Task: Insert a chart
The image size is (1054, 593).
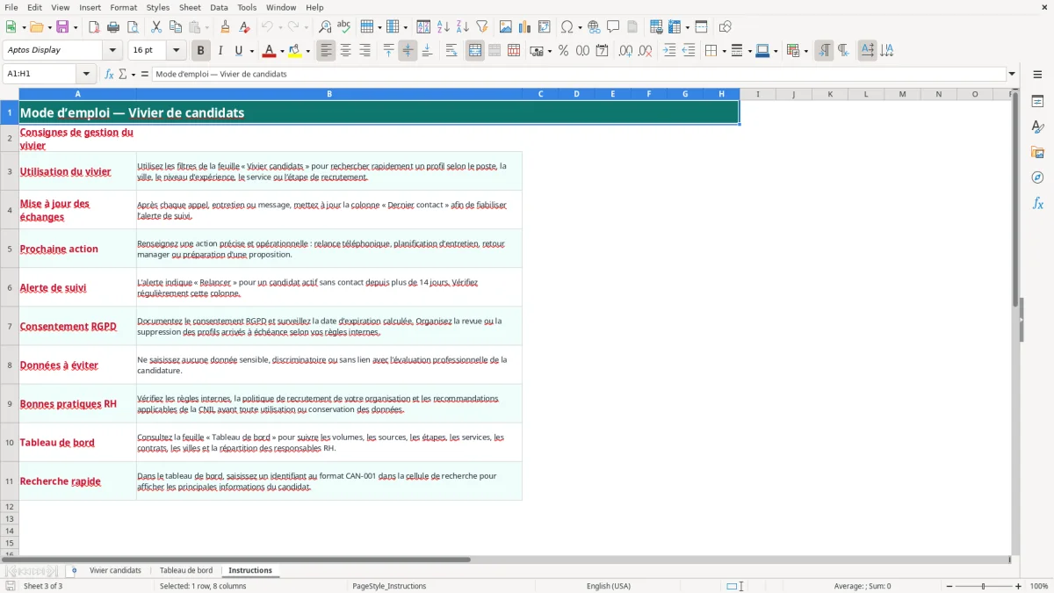Action: coord(525,27)
